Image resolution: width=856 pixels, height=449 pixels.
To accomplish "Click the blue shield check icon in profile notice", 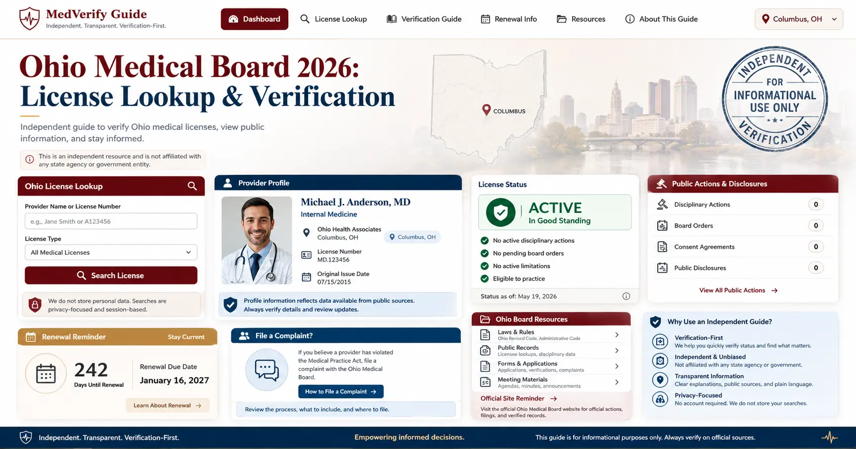I will 230,305.
